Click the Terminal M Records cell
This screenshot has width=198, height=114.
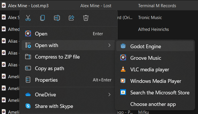(157, 6)
